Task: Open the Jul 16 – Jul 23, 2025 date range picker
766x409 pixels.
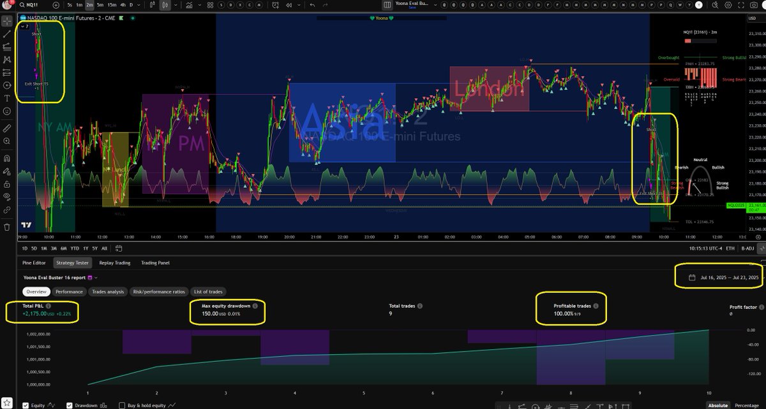Action: (724, 277)
